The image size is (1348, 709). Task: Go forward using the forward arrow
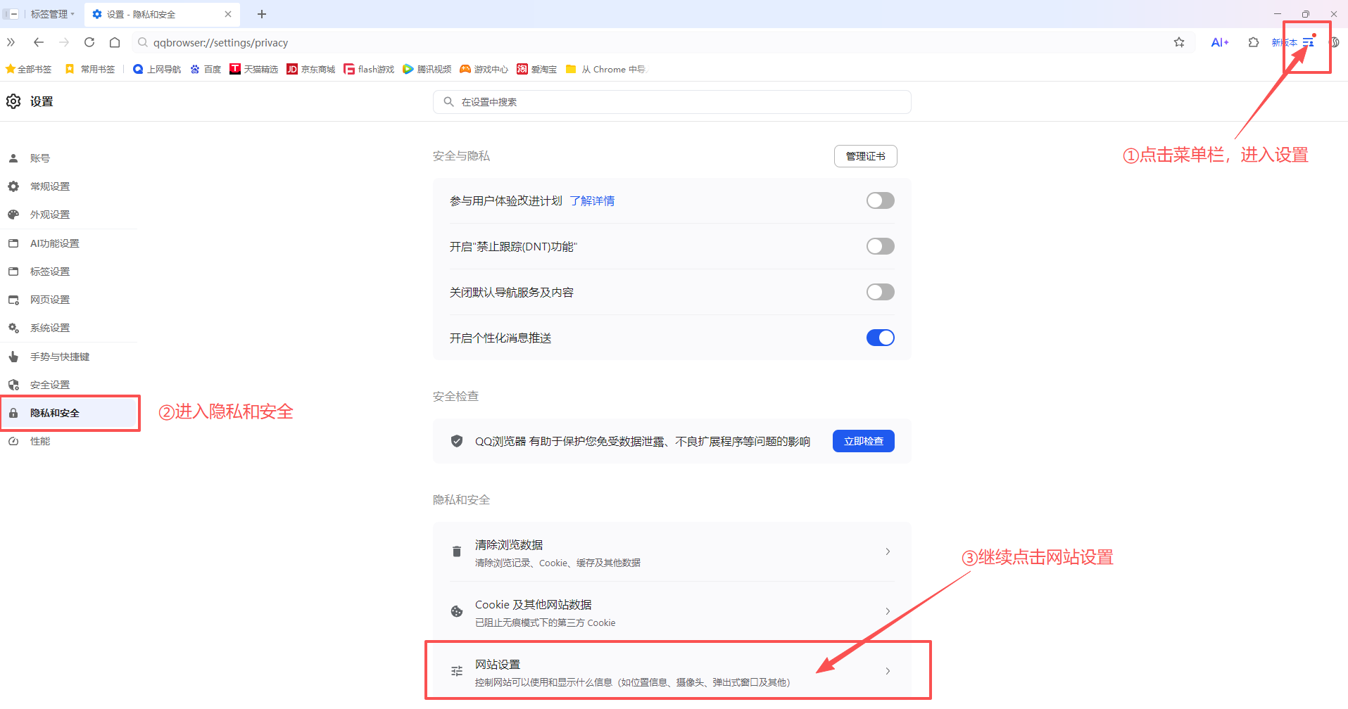click(x=64, y=42)
